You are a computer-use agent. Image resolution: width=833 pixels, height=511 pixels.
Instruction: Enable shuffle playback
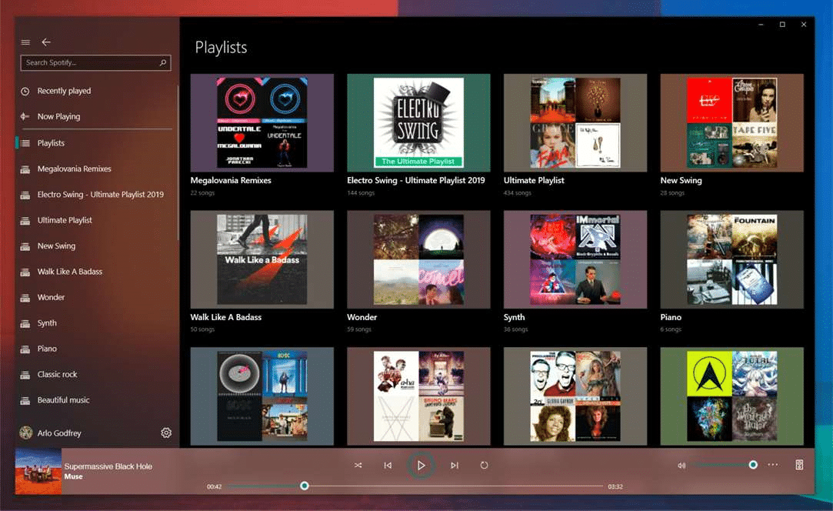(x=358, y=465)
